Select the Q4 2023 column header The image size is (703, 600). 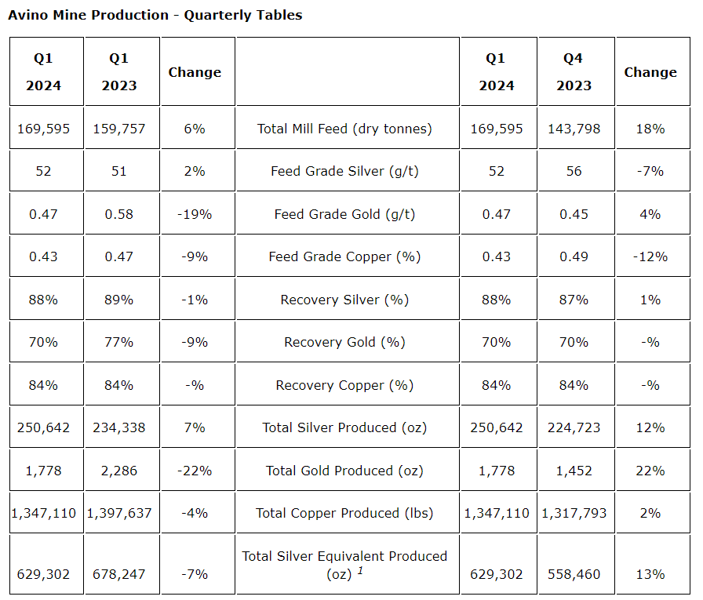pos(574,71)
